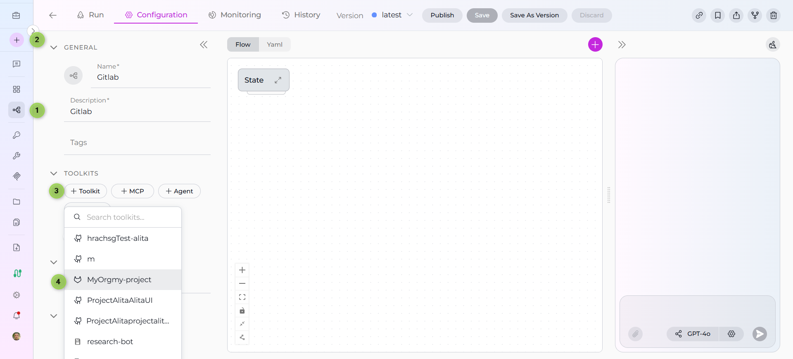Click the Search toolkits input field
This screenshot has width=793, height=359.
point(128,217)
